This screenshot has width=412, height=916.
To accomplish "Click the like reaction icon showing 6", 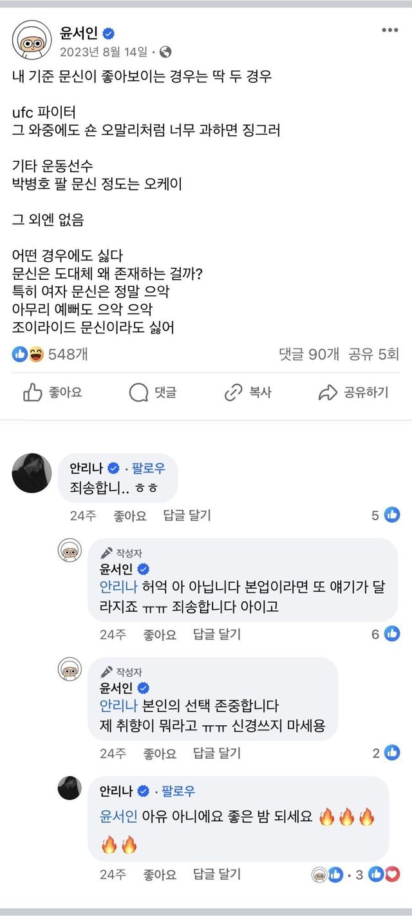I will pyautogui.click(x=391, y=634).
